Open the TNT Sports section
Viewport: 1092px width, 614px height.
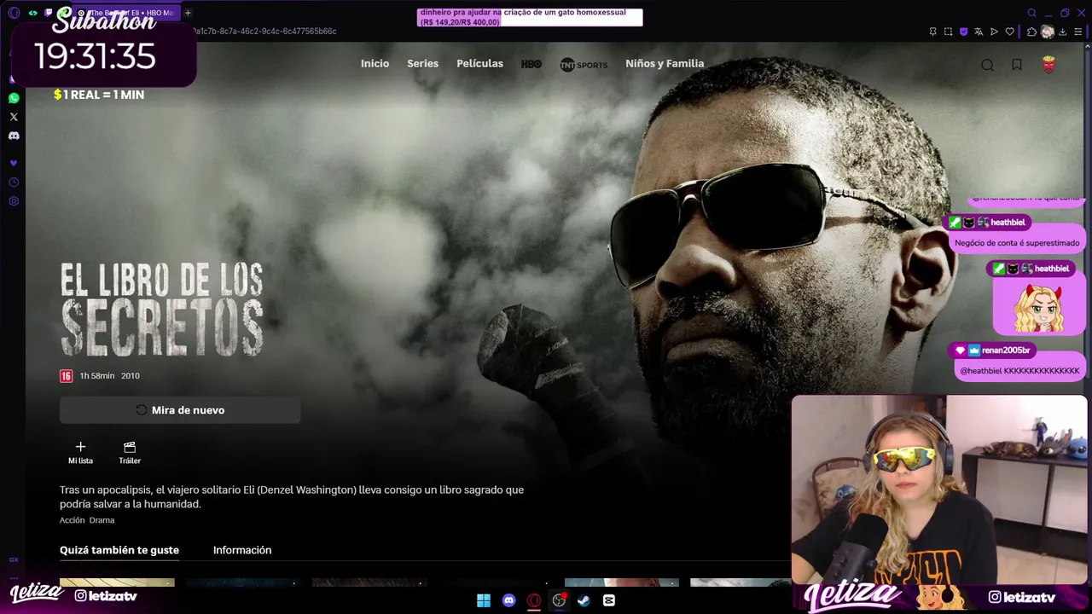[x=584, y=65]
